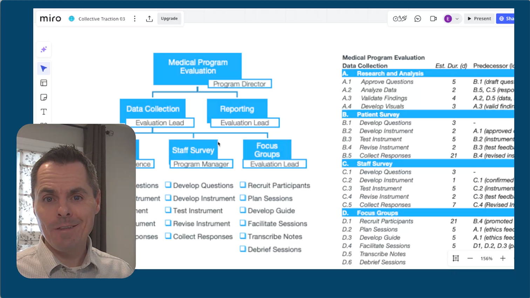
Task: Zoom out with the minus button
Action: click(470, 258)
